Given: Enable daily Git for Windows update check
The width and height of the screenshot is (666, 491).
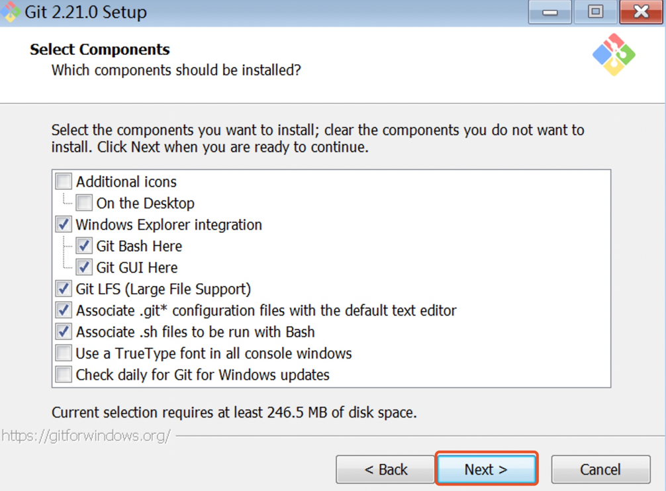Looking at the screenshot, I should tap(64, 375).
